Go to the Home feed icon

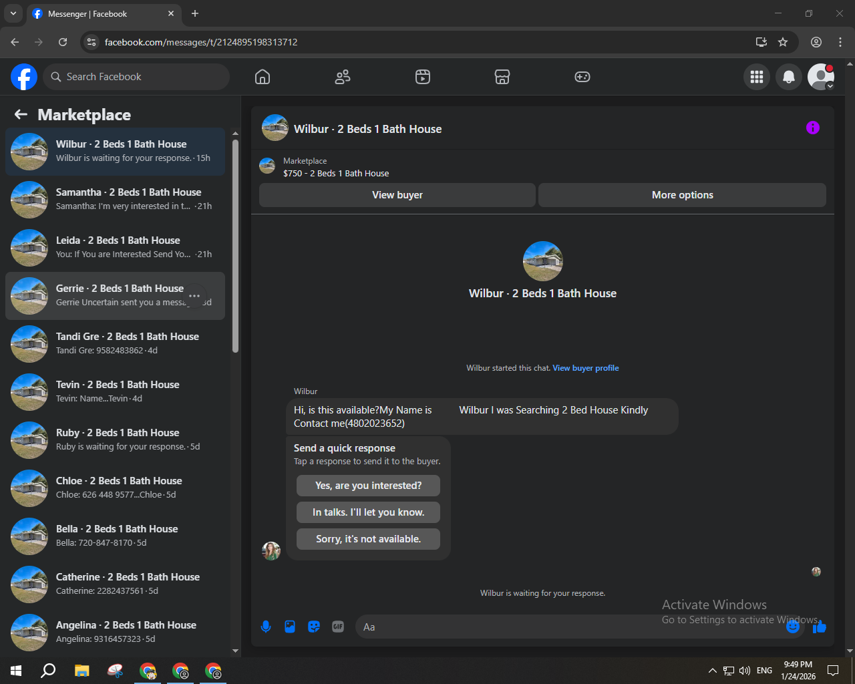[x=263, y=77]
